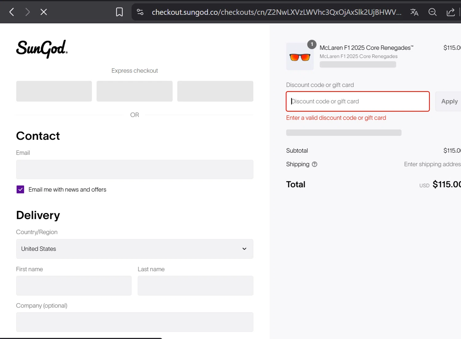
Task: Bookmark this checkout page
Action: (x=119, y=12)
